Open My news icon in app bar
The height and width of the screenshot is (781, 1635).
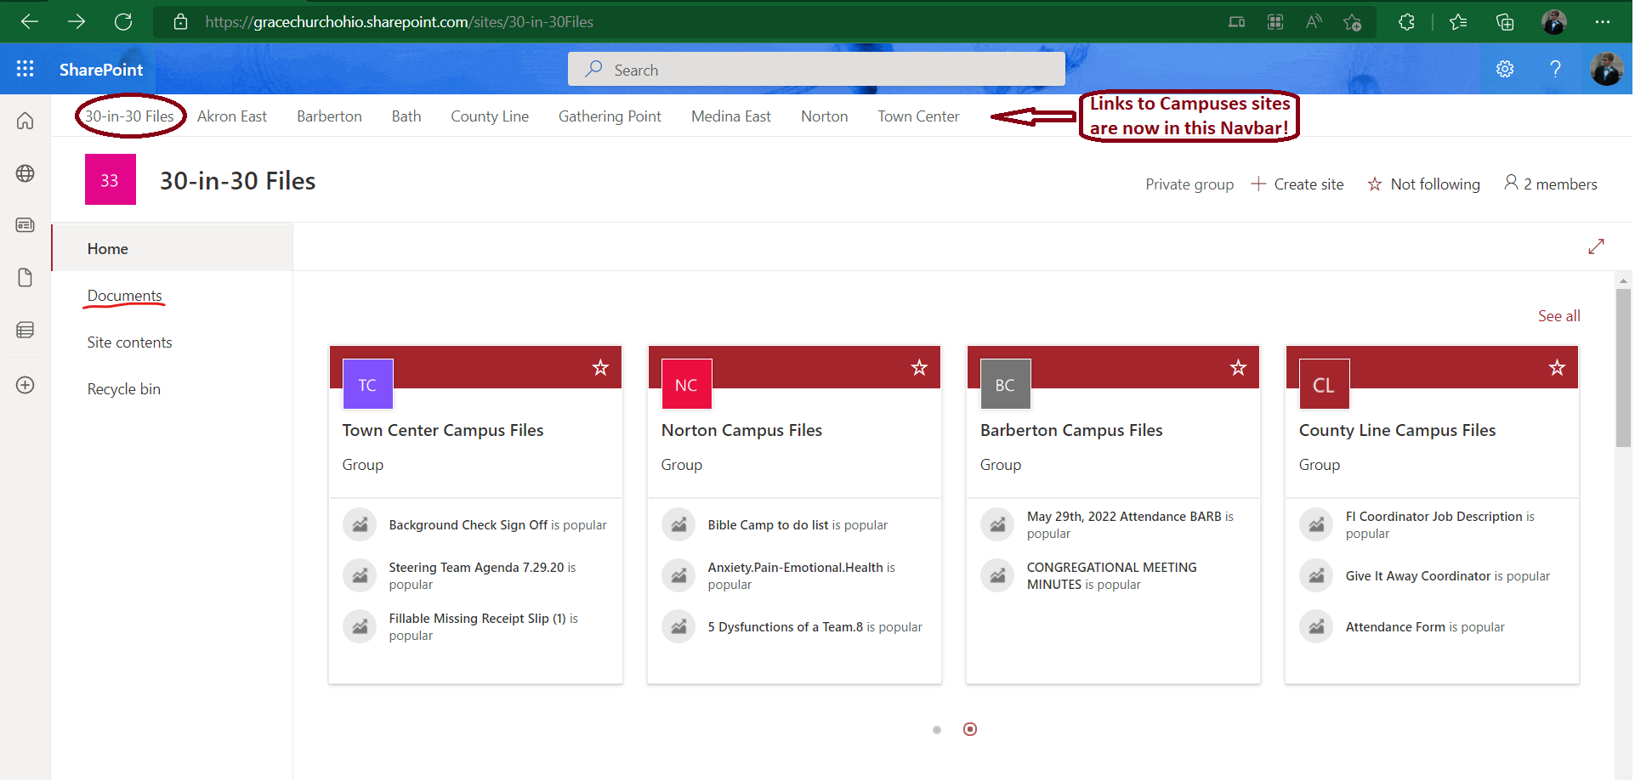26,225
